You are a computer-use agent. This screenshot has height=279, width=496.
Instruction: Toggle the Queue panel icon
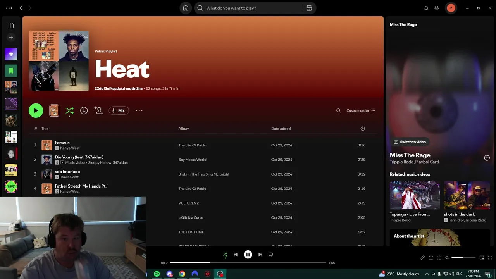tap(431, 258)
